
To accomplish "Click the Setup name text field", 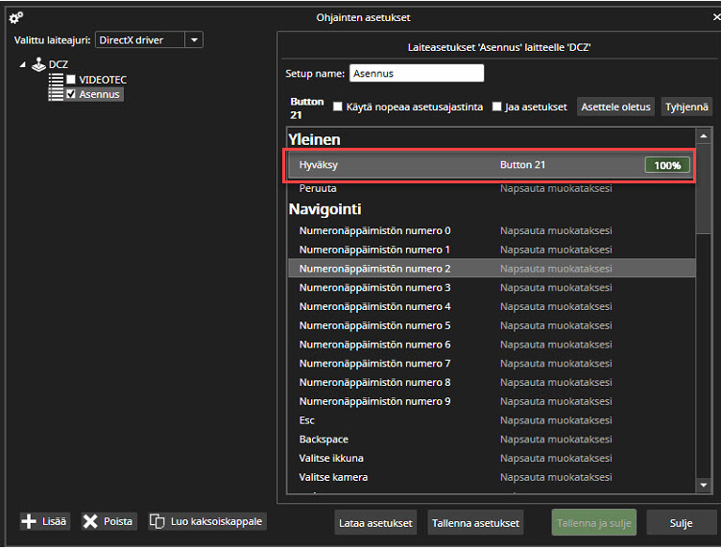I will click(x=416, y=73).
